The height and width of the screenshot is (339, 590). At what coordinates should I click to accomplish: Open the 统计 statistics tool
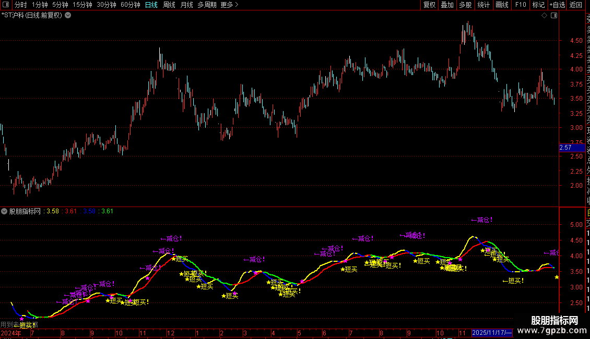483,5
